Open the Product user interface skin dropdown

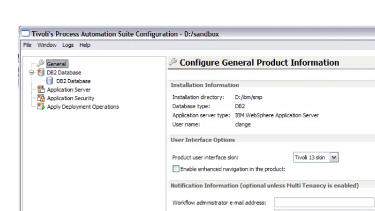[334, 157]
